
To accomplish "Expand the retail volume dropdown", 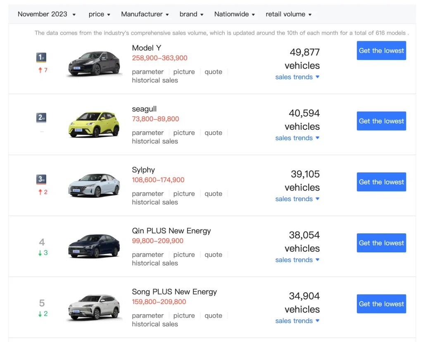I will tap(288, 14).
